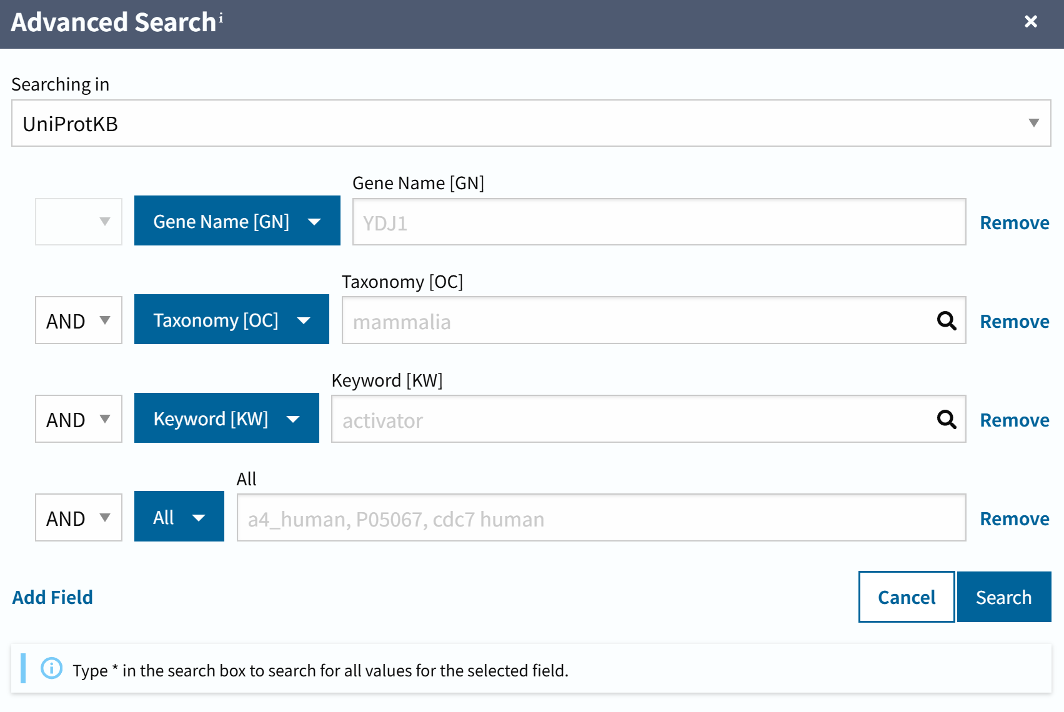
Task: Click the magnifier icon in Taxonomy field
Action: pyautogui.click(x=947, y=321)
